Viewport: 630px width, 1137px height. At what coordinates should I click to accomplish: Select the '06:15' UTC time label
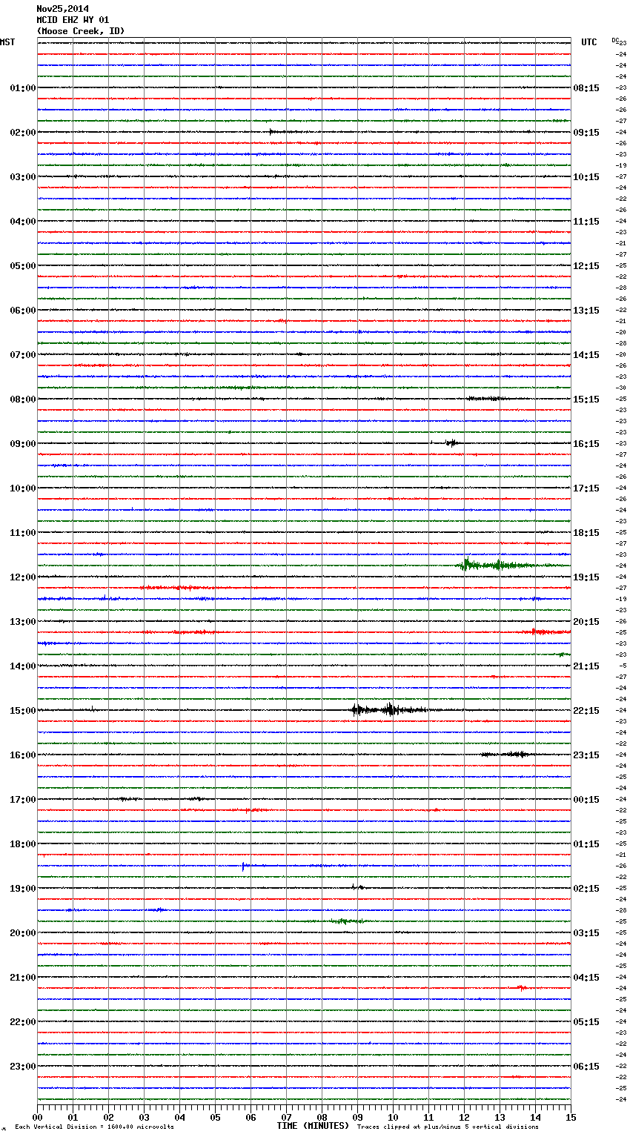[x=586, y=1067]
